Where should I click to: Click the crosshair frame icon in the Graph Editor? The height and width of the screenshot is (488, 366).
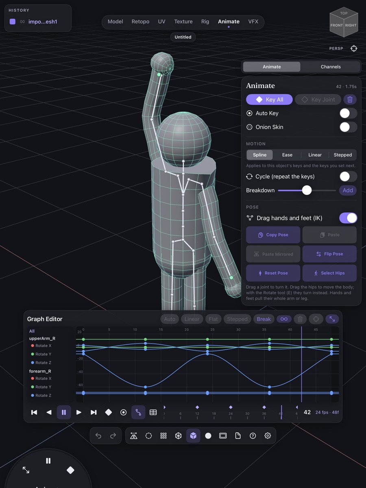pos(316,319)
